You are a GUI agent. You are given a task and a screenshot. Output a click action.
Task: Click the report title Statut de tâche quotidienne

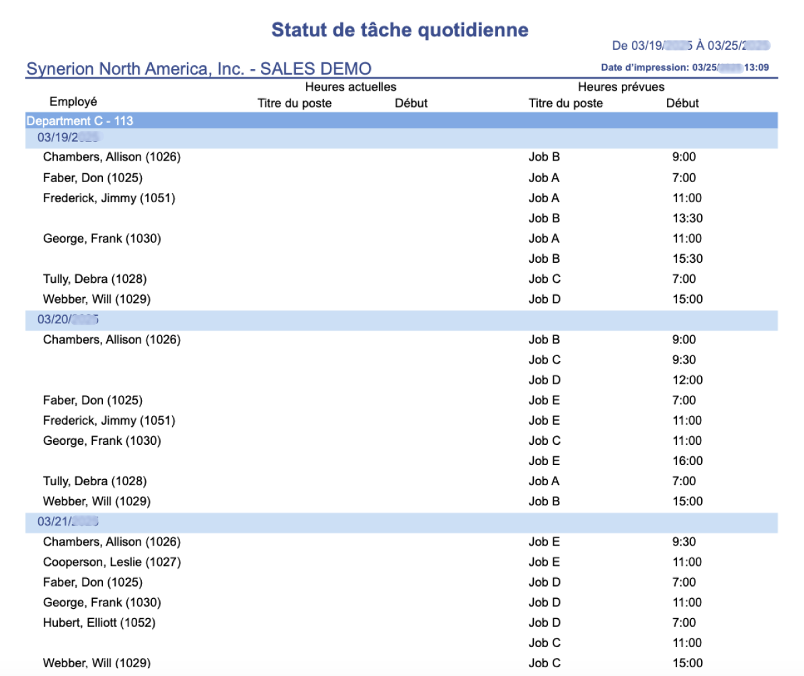click(x=399, y=30)
